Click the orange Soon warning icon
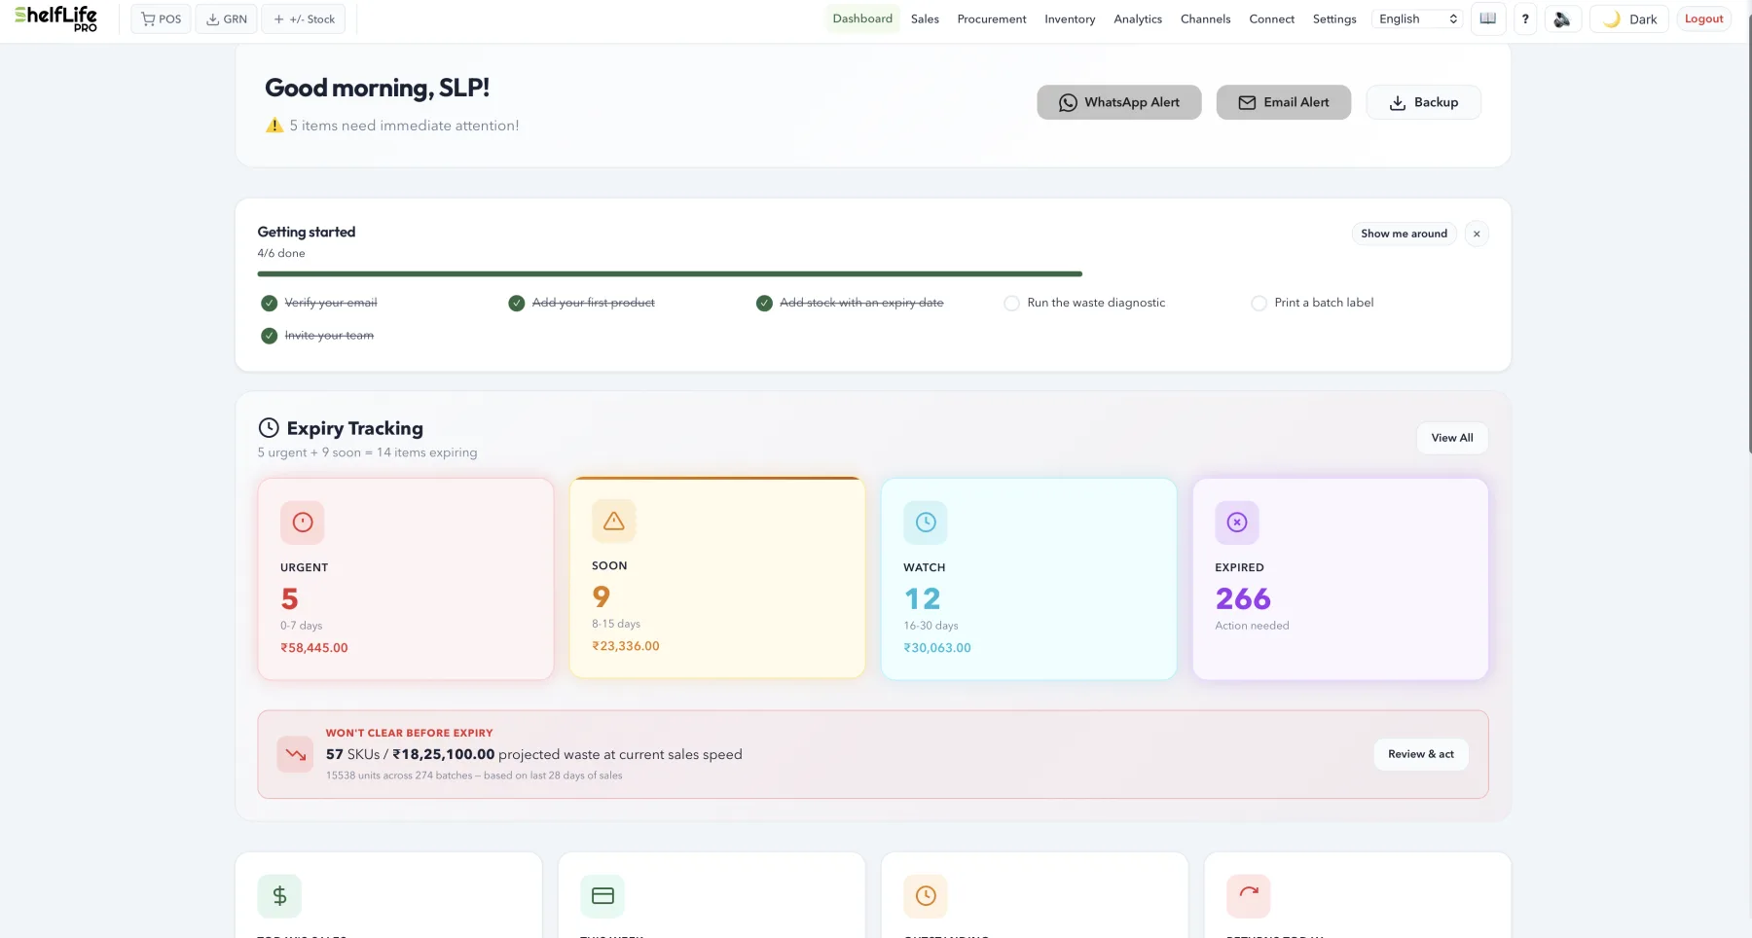 coord(614,521)
